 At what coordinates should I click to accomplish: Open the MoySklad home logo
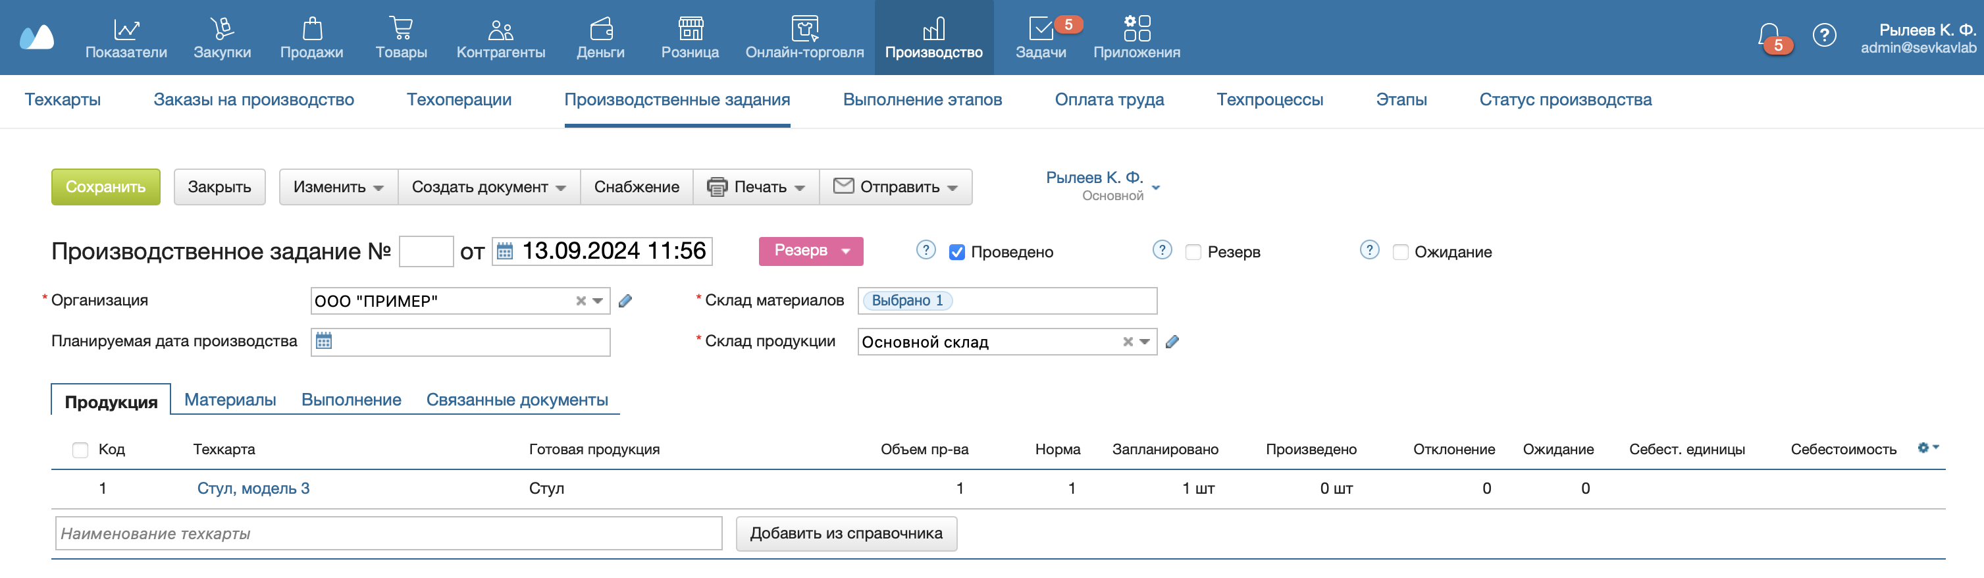click(x=37, y=36)
